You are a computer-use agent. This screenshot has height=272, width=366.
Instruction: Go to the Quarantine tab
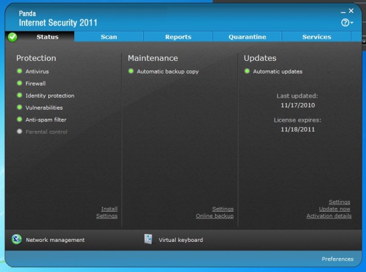tap(247, 37)
